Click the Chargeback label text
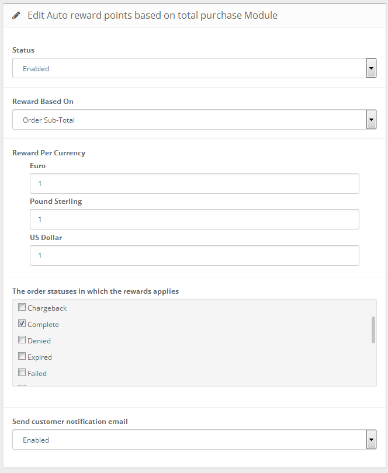The height and width of the screenshot is (473, 388). 47,308
